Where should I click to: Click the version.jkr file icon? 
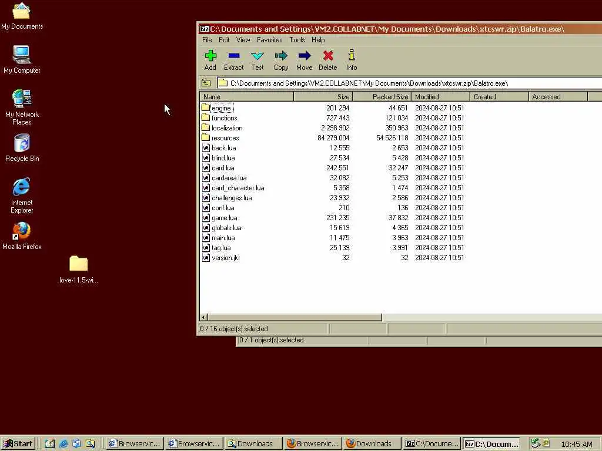(x=206, y=258)
